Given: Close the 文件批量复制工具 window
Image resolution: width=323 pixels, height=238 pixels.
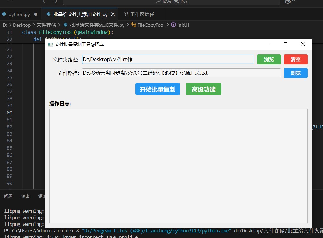Looking at the screenshot, I should click(303, 44).
